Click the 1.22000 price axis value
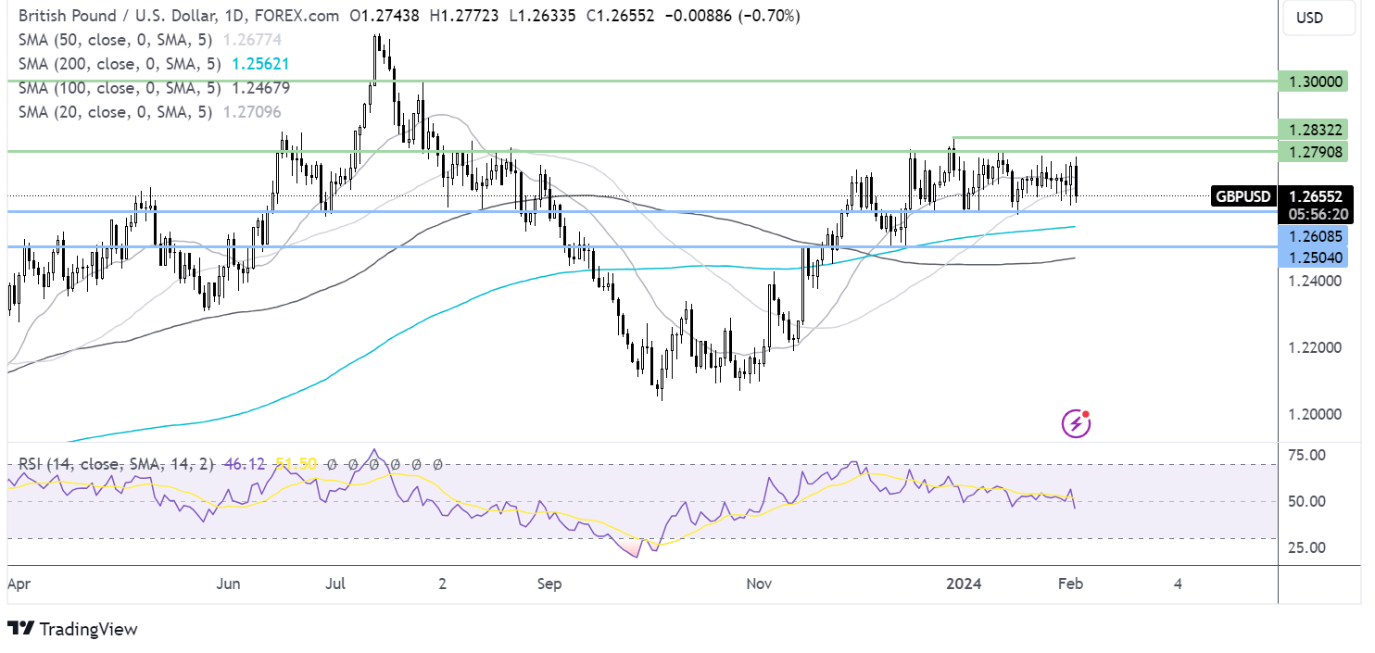The width and height of the screenshot is (1375, 653). [1316, 347]
